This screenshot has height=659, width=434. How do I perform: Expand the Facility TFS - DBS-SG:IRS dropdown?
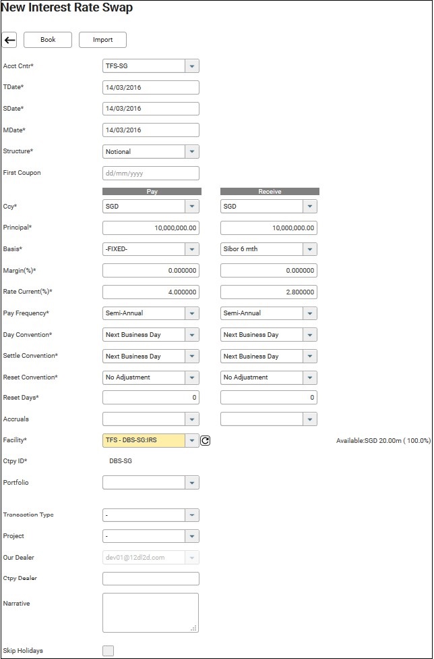[x=192, y=440]
